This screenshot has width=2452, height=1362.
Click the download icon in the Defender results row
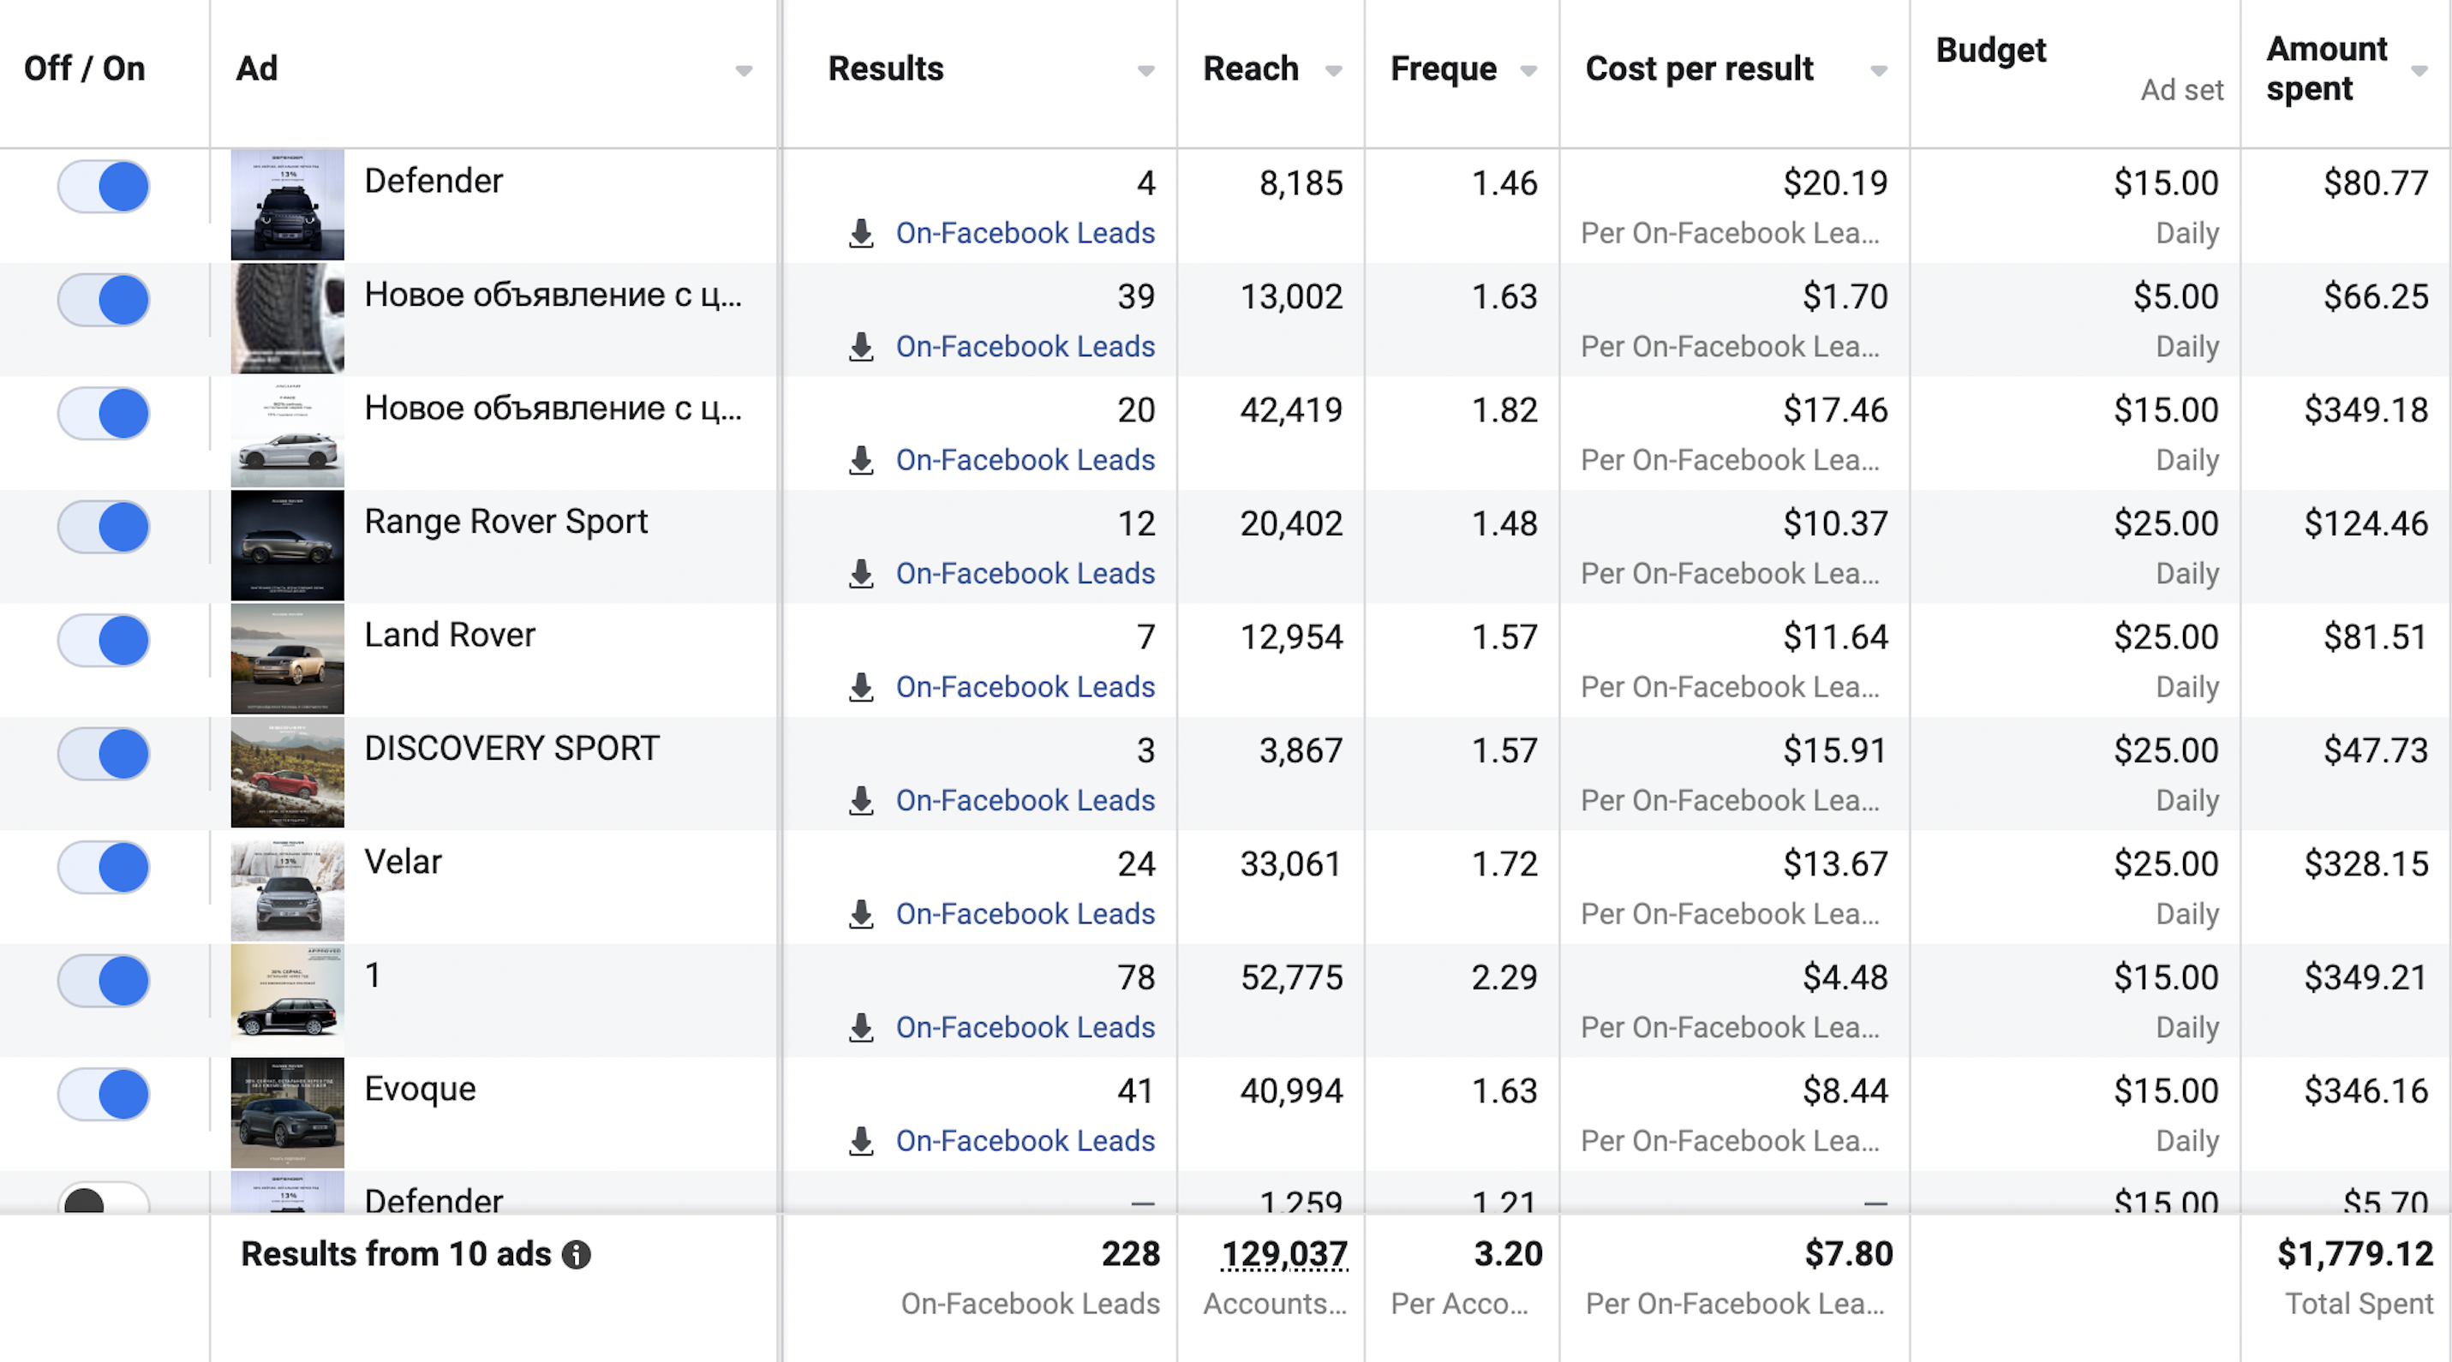860,233
